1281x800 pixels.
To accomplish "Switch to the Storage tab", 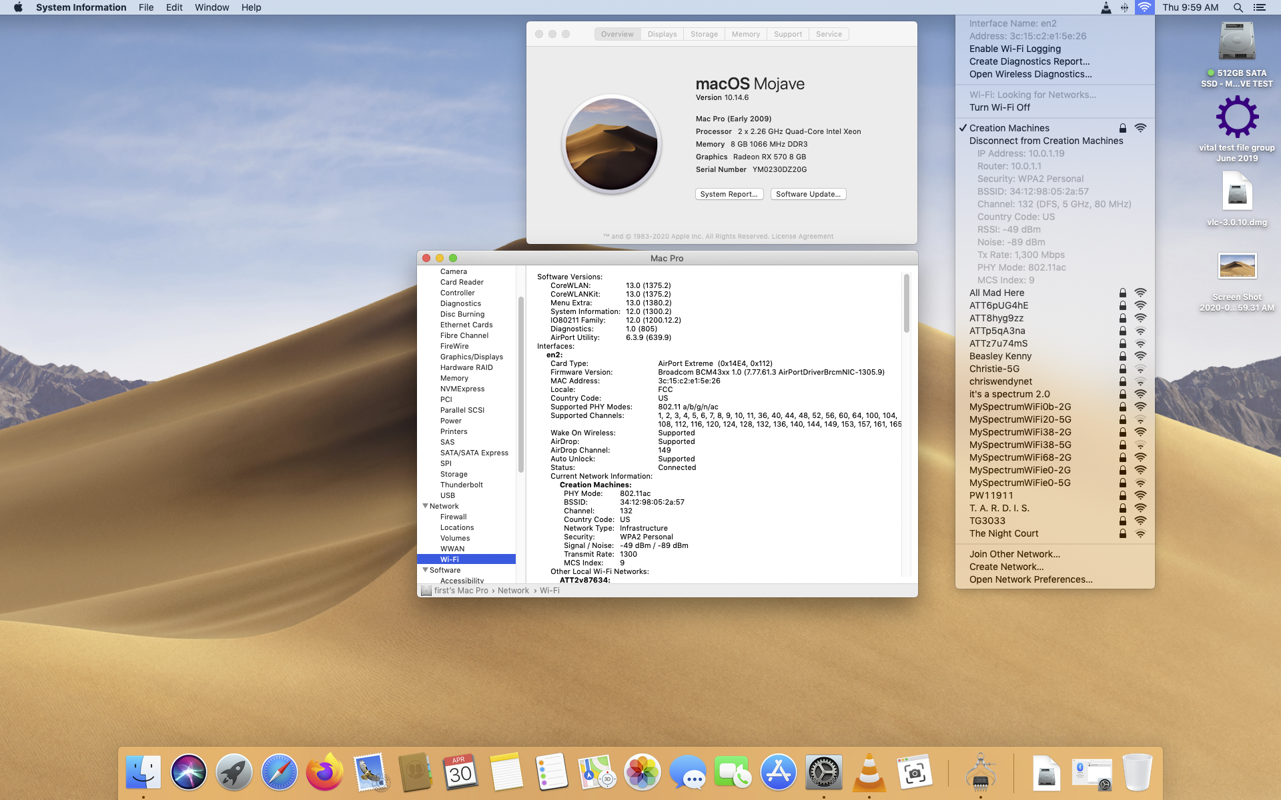I will pos(704,34).
